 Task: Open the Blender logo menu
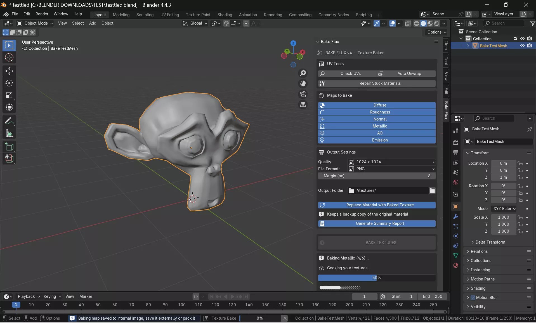coord(6,14)
